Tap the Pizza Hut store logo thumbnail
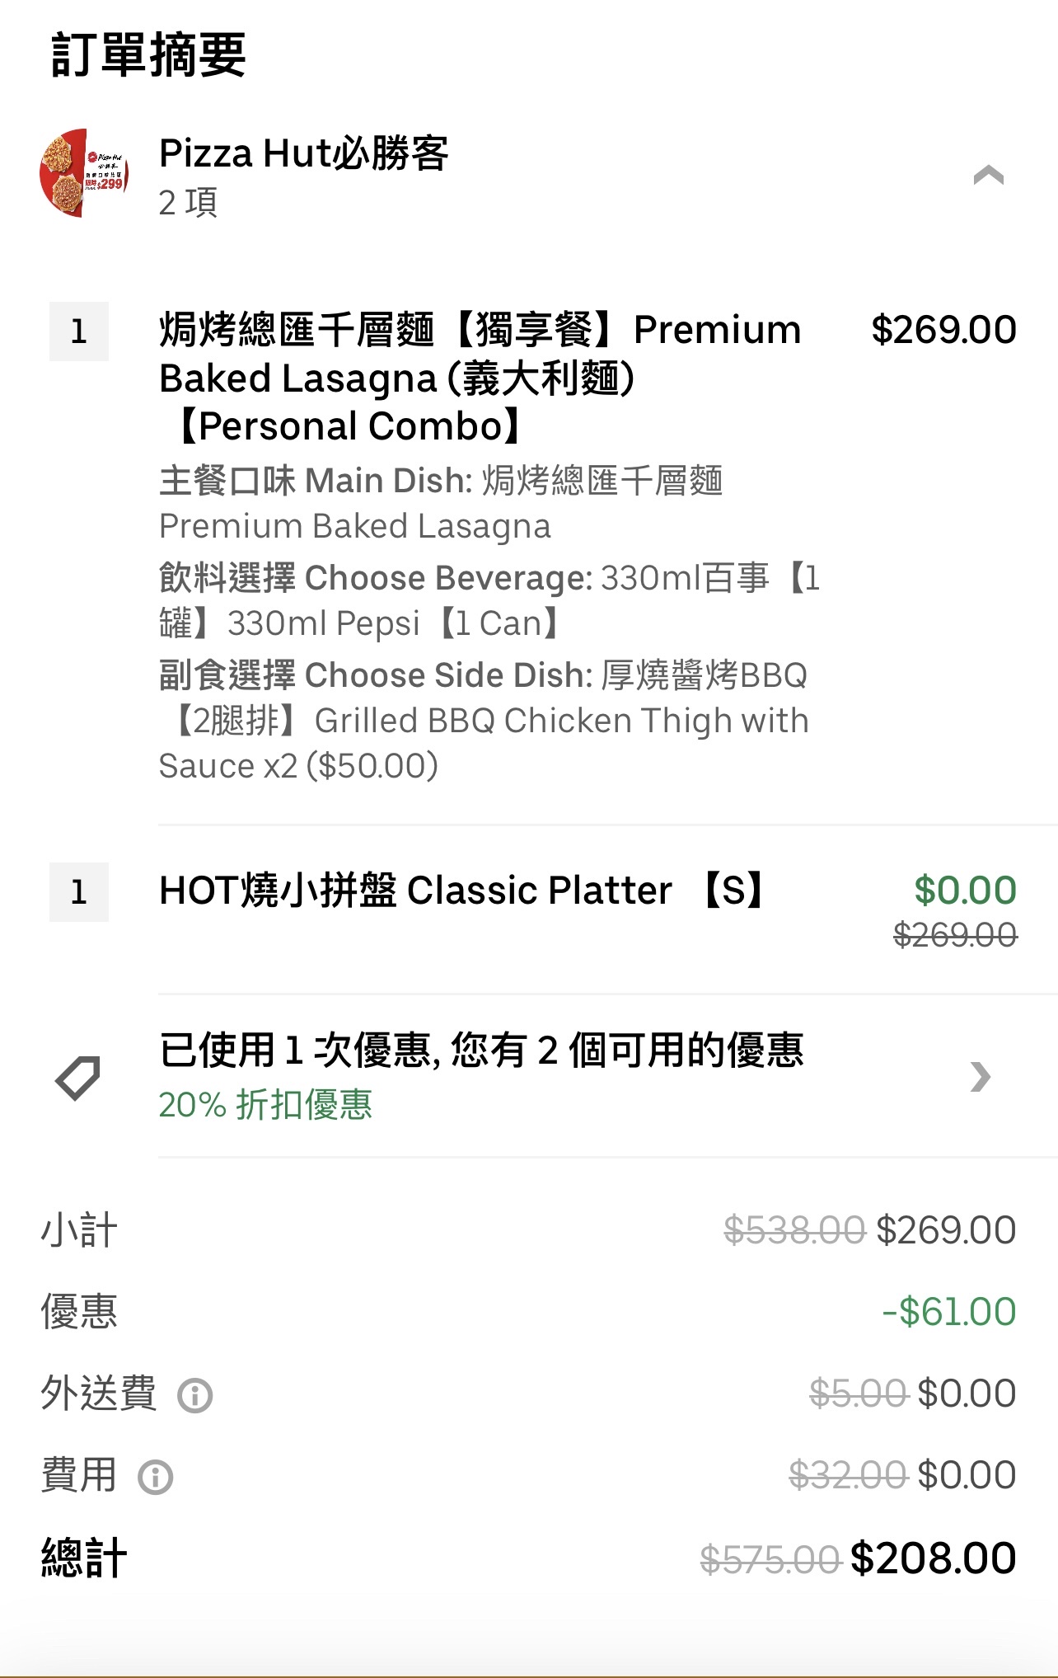This screenshot has width=1058, height=1678. point(84,173)
